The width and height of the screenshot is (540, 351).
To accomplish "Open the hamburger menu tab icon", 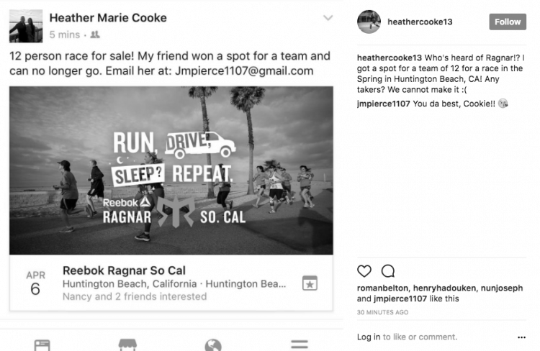I will [x=300, y=344].
